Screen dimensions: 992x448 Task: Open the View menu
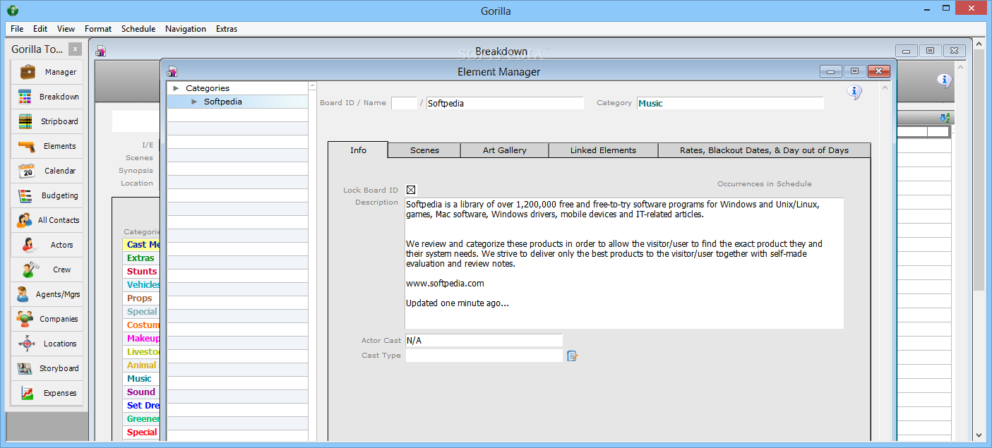[66, 29]
